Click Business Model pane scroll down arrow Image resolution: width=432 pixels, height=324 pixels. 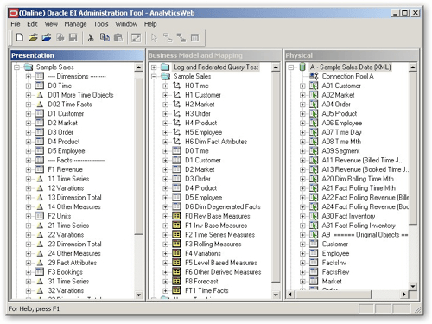tap(276, 295)
